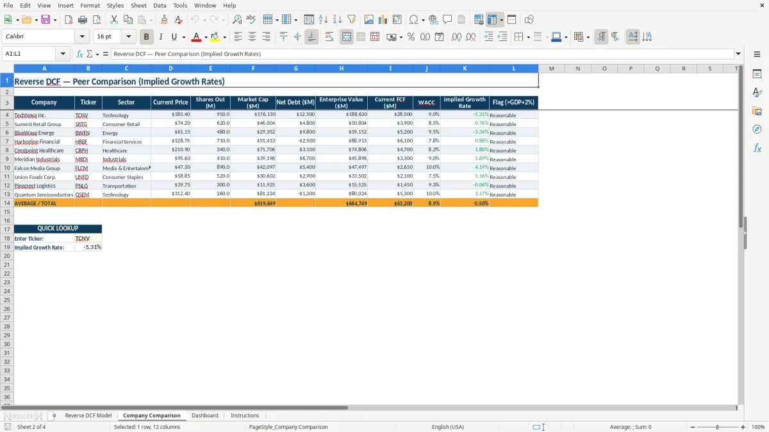
Task: Expand the formula bar input line
Action: pos(738,54)
